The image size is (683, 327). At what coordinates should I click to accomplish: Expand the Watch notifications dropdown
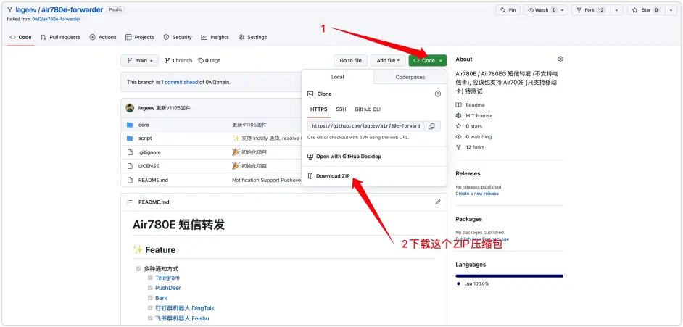tap(563, 10)
